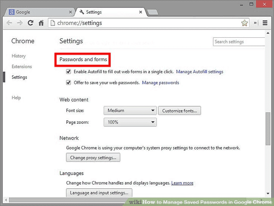This screenshot has height=206, width=274.
Task: Expand the Page zoom 100% dropdown
Action: tap(130, 122)
